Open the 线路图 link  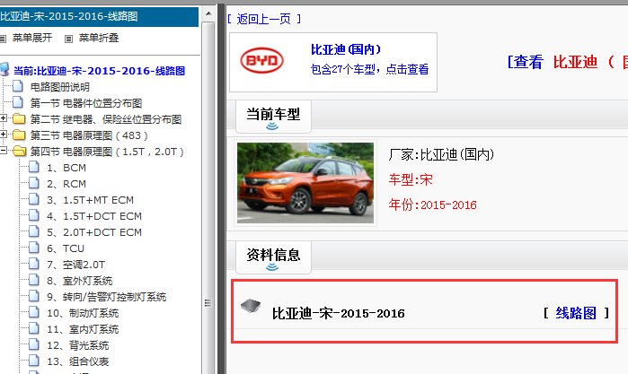576,313
